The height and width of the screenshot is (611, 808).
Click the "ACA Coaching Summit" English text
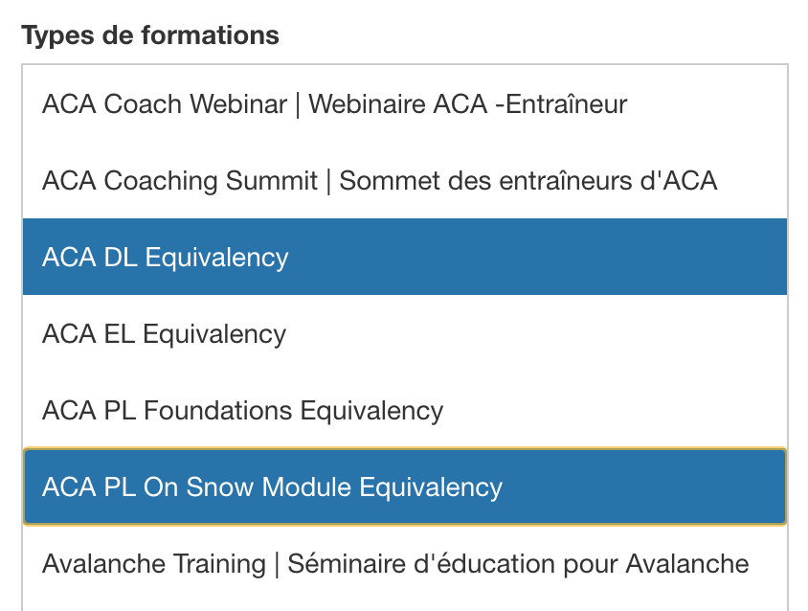tap(180, 180)
